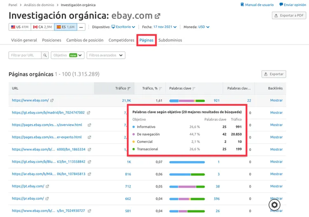
Task: Open the external link icon next to https://pt.ebay.com/
Action: [x=47, y=186]
